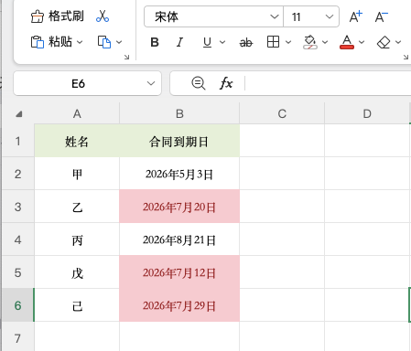Select column D header
This screenshot has height=351, width=411.
coord(367,113)
